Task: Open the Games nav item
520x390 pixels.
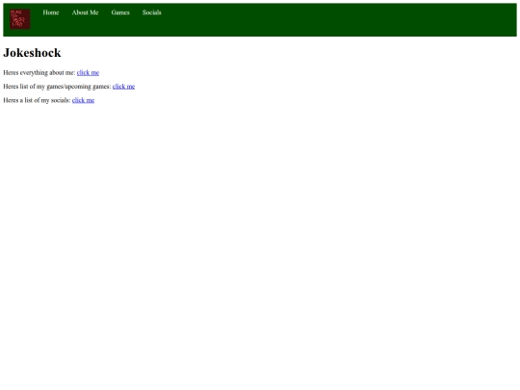Action: click(x=120, y=13)
